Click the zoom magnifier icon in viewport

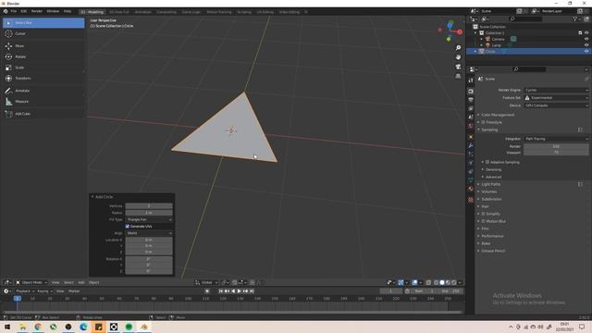[458, 48]
